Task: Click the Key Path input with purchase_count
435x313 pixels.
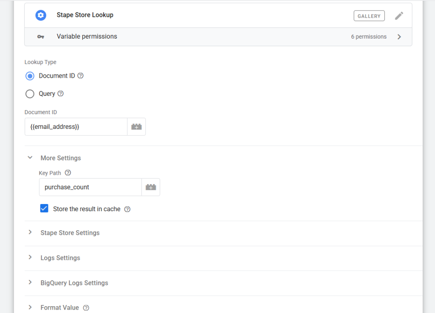Action: (x=90, y=187)
